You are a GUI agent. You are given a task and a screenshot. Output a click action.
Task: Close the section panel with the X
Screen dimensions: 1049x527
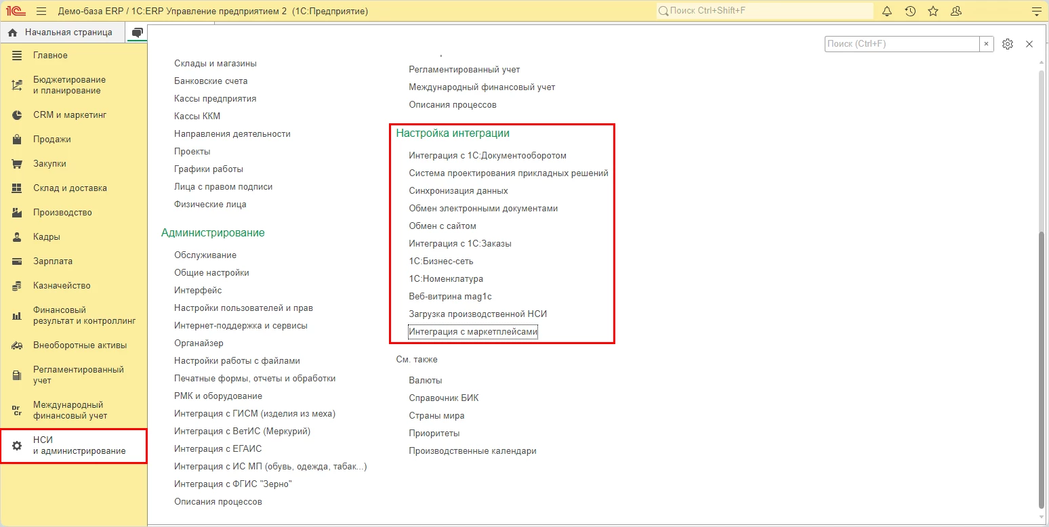[1029, 44]
